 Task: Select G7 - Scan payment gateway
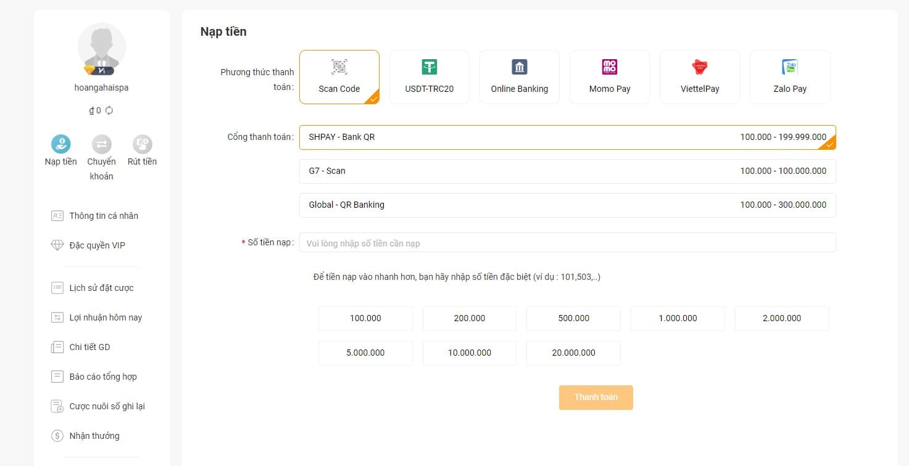pos(568,171)
